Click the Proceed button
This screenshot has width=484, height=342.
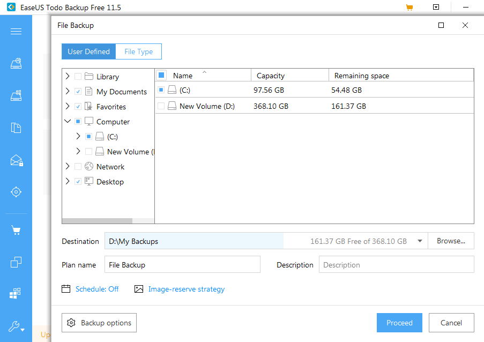399,323
